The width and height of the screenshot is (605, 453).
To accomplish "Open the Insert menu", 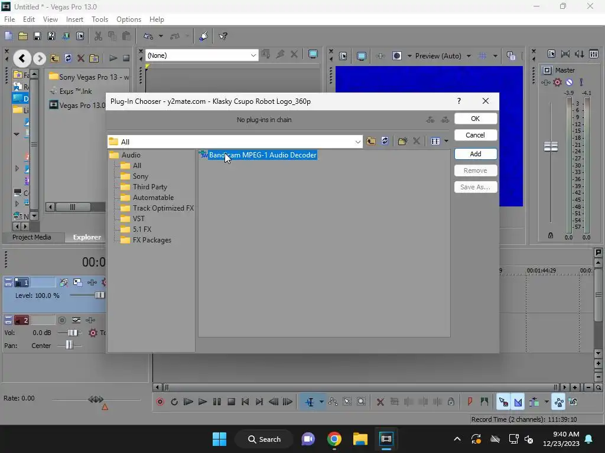I will click(x=74, y=19).
